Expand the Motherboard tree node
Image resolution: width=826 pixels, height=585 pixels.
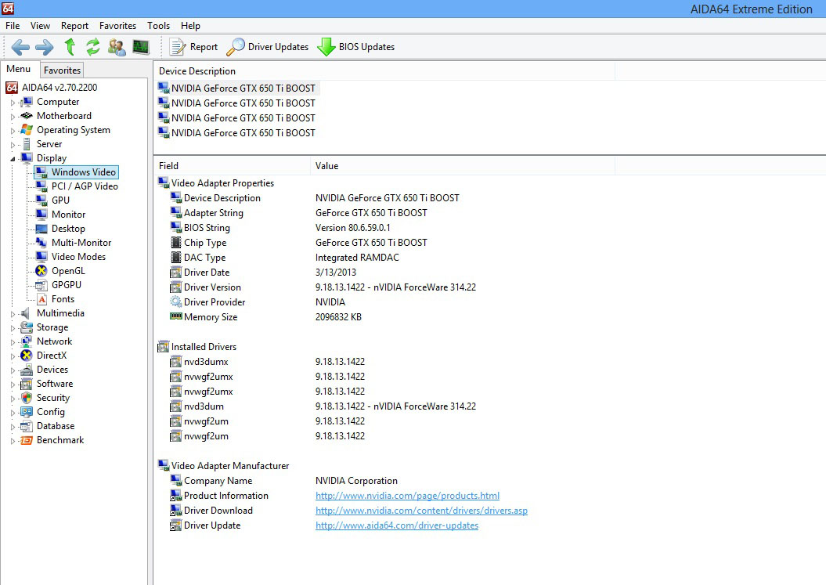click(13, 117)
